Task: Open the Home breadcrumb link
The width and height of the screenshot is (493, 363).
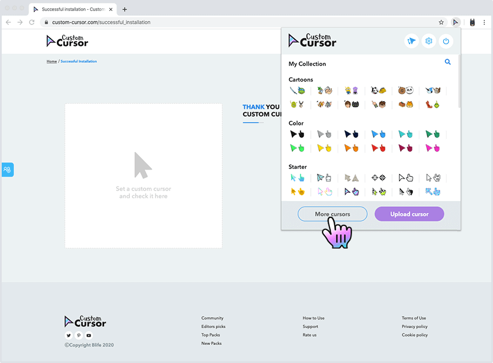Action: point(52,62)
